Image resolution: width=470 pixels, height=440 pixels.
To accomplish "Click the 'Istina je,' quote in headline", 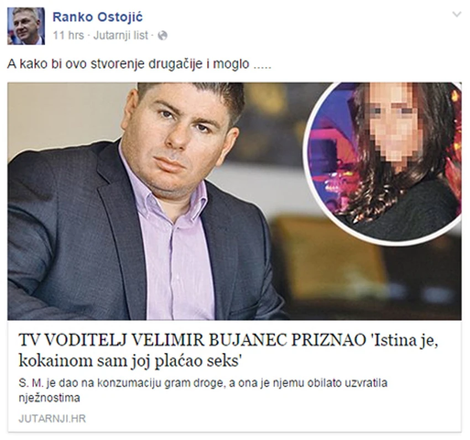I will (403, 341).
